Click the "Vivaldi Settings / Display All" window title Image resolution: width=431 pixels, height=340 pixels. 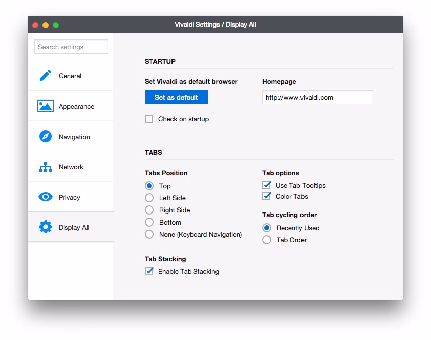pyautogui.click(x=215, y=25)
